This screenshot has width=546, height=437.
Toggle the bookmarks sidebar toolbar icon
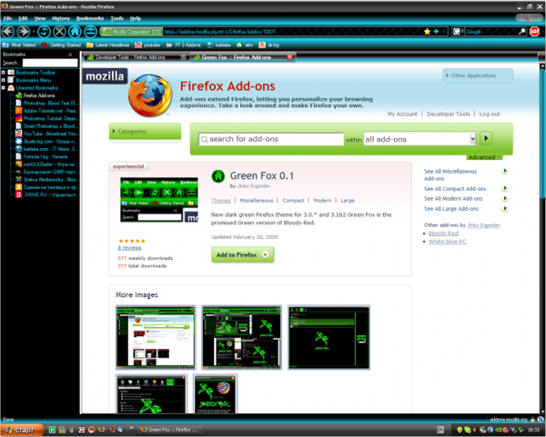90,32
